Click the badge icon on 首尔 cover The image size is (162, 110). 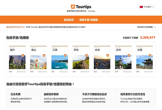point(23,55)
